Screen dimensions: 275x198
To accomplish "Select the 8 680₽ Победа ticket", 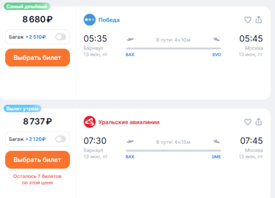I will click(38, 58).
